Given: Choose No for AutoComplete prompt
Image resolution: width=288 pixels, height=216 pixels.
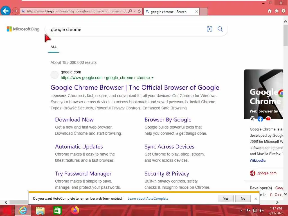Looking at the screenshot, I should click(x=243, y=198).
